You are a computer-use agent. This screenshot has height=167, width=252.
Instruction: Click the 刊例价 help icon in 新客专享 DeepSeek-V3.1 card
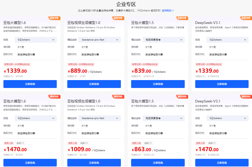coord(204,76)
